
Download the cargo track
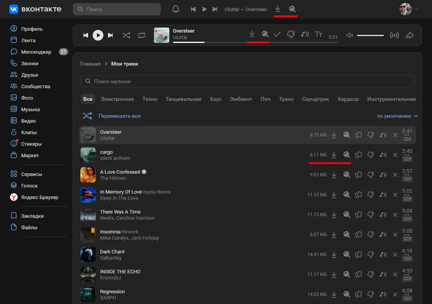click(x=334, y=155)
